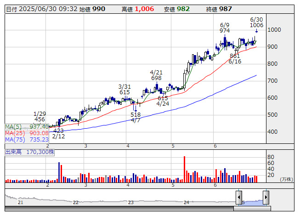Click year 21 on the overview timeline

pyautogui.click(x=20, y=202)
